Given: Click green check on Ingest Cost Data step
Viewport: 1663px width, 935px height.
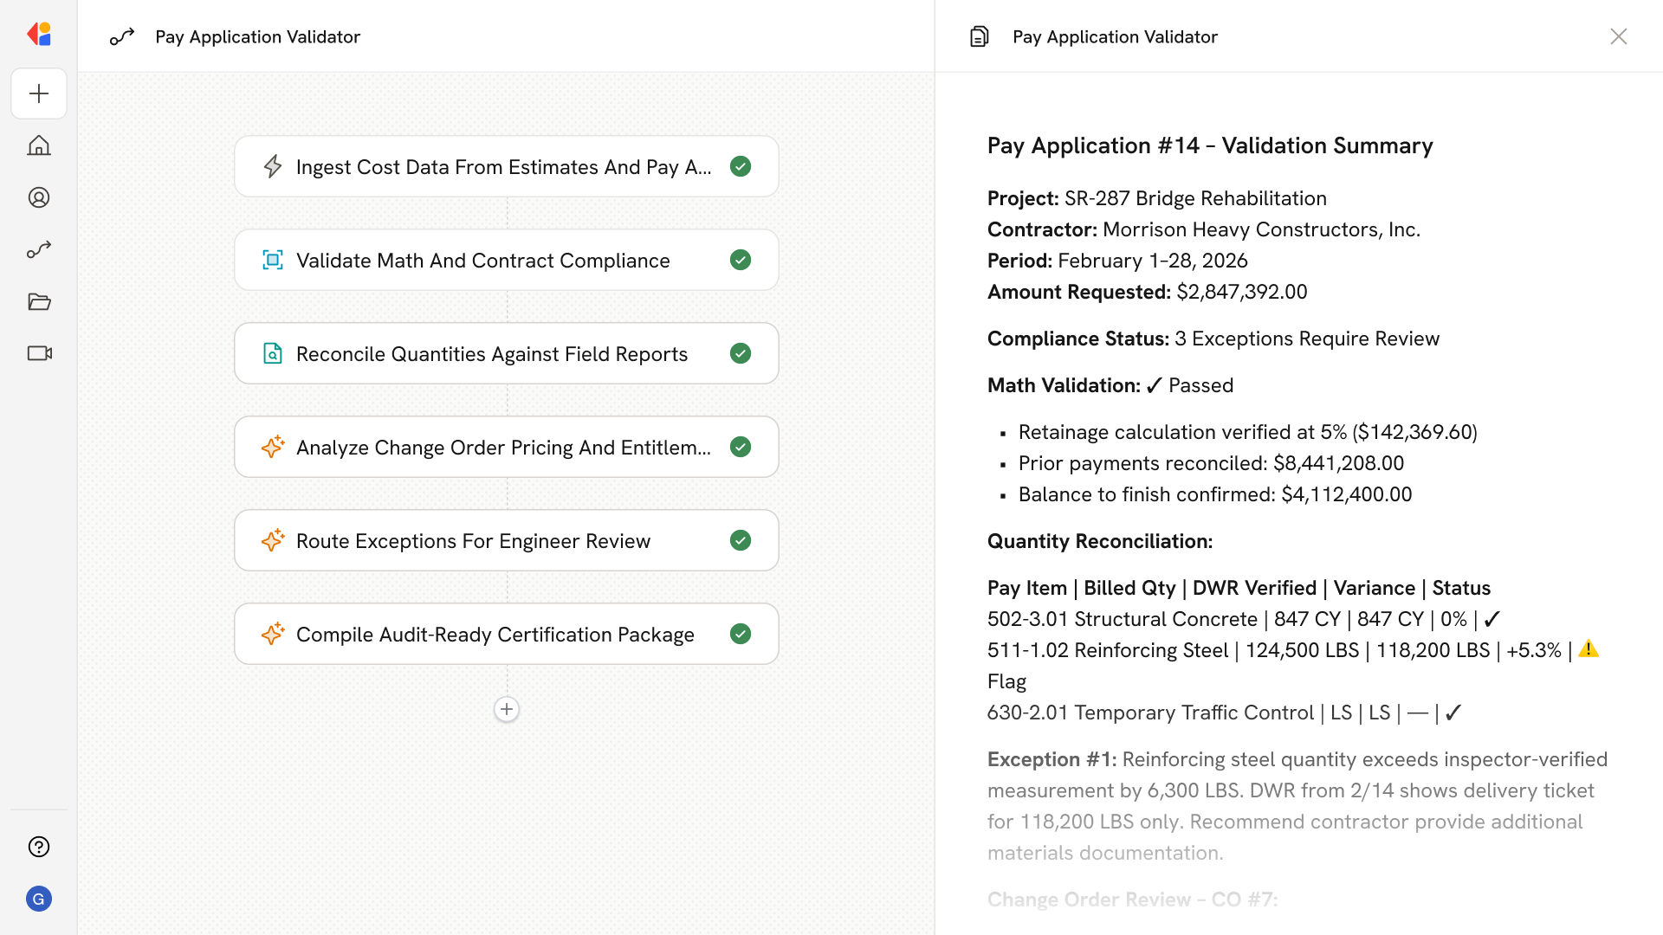Looking at the screenshot, I should 741,166.
